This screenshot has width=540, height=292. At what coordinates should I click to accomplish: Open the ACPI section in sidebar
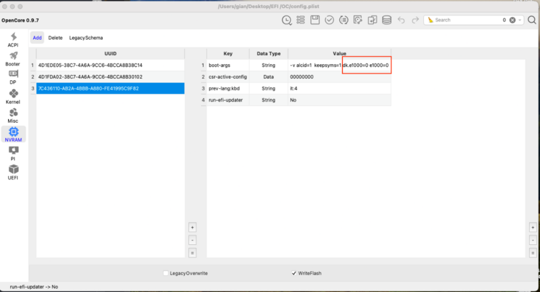[x=13, y=40]
